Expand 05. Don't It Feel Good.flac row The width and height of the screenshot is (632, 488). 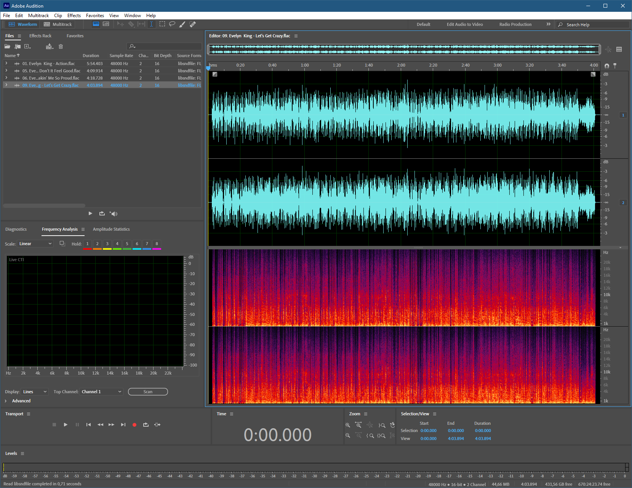6,71
